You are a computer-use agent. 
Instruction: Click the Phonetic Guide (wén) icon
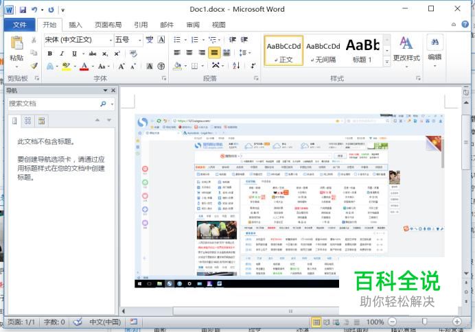pos(150,40)
